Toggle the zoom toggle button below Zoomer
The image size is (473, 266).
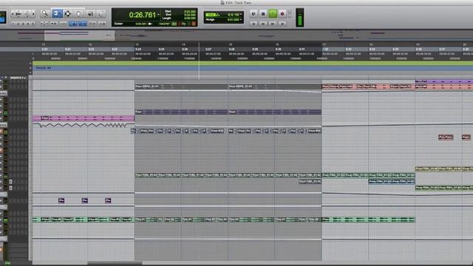click(44, 24)
